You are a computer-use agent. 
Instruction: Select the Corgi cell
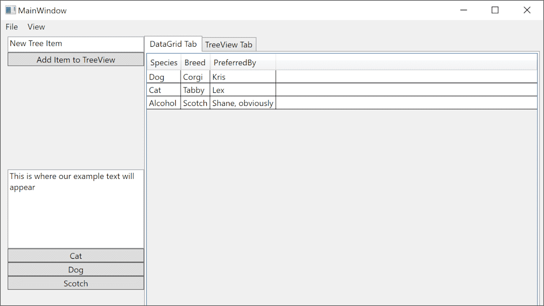point(195,77)
